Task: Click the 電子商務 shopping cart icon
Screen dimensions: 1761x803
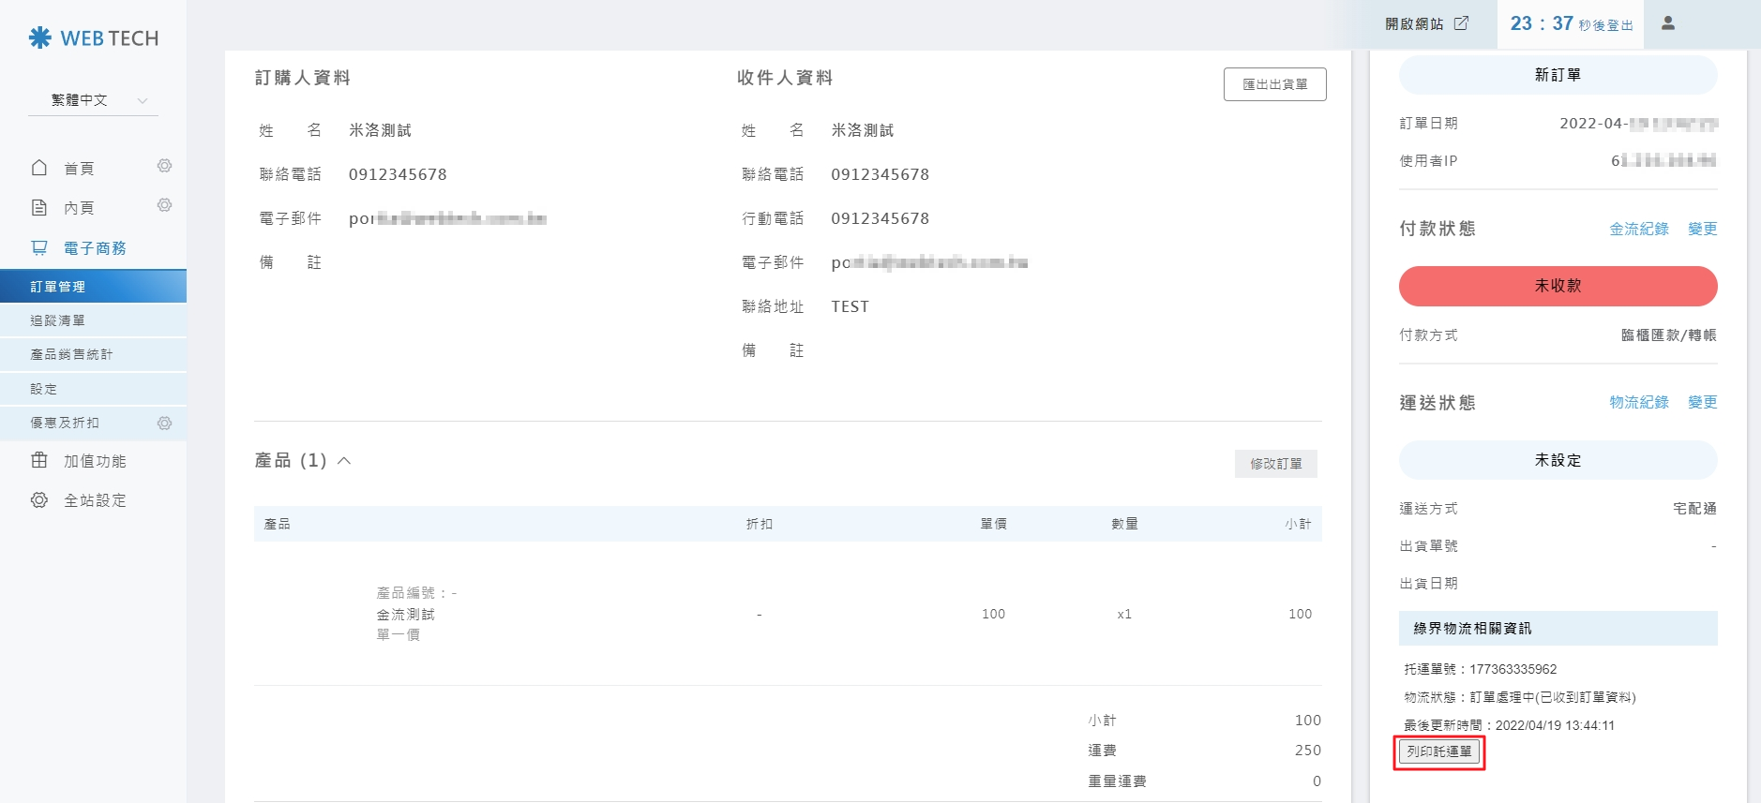Action: coord(39,248)
